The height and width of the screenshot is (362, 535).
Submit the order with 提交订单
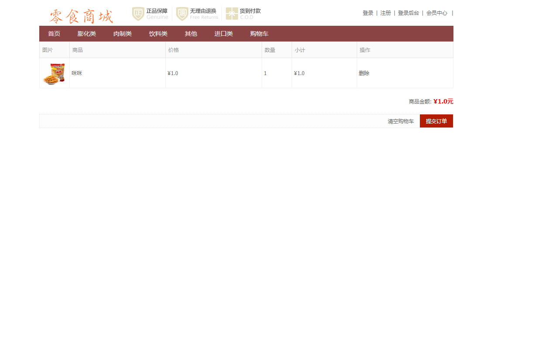tap(436, 121)
